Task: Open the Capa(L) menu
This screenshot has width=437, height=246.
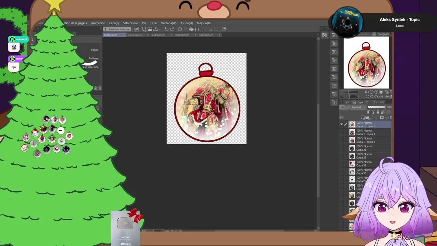Action: (x=114, y=23)
